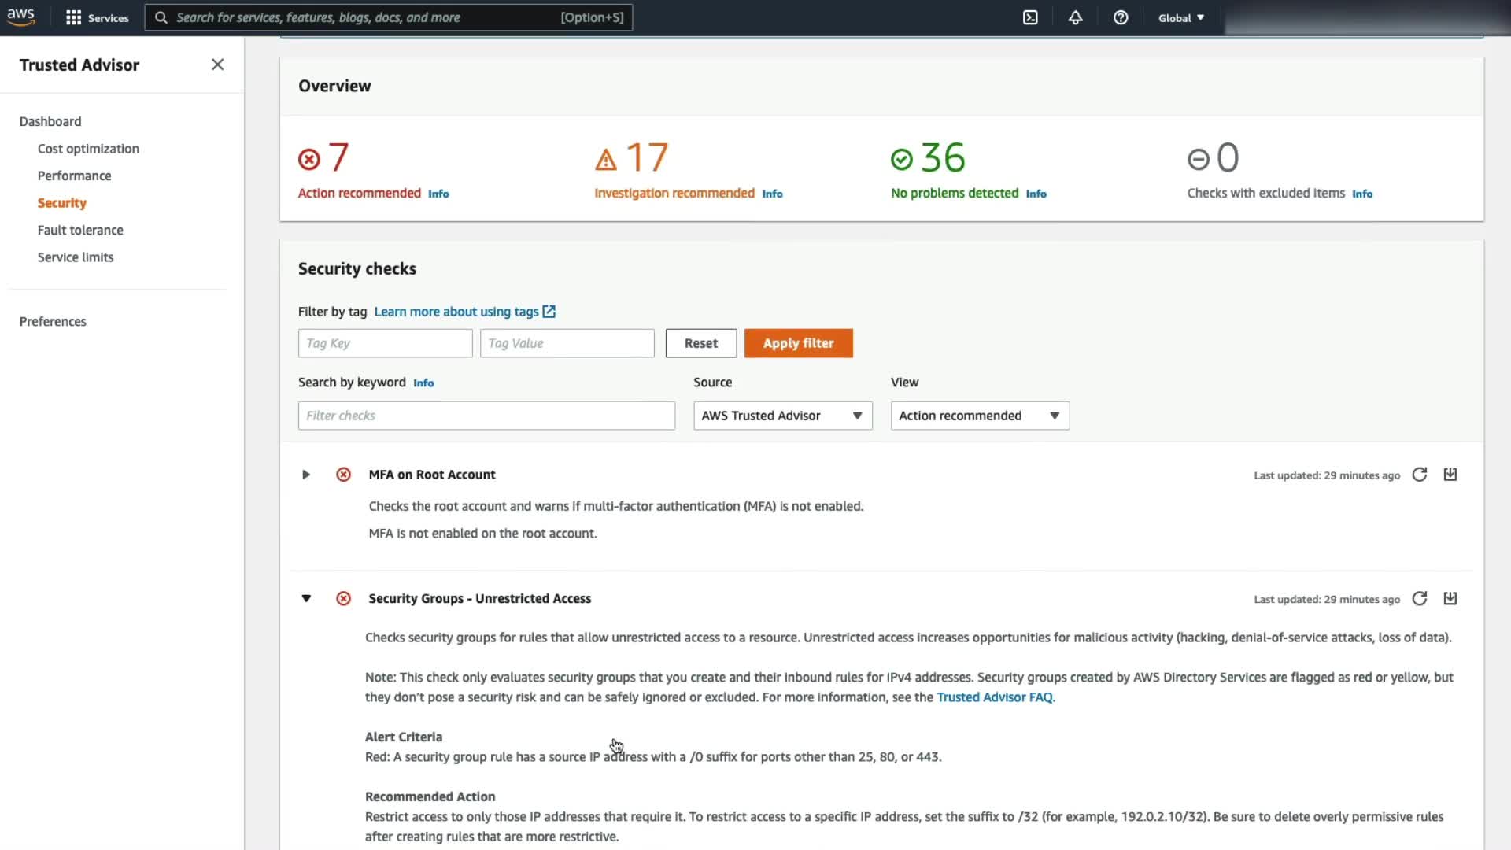1511x850 pixels.
Task: Download Security Groups Unrestricted Access results
Action: coord(1450,599)
